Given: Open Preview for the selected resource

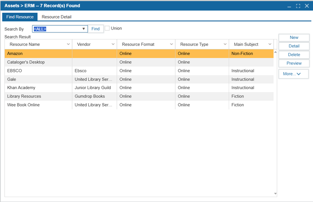Looking at the screenshot, I should point(294,63).
